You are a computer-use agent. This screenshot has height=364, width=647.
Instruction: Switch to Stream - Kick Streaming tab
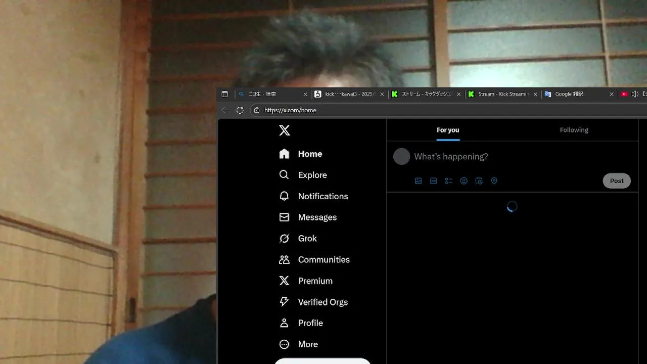[502, 94]
